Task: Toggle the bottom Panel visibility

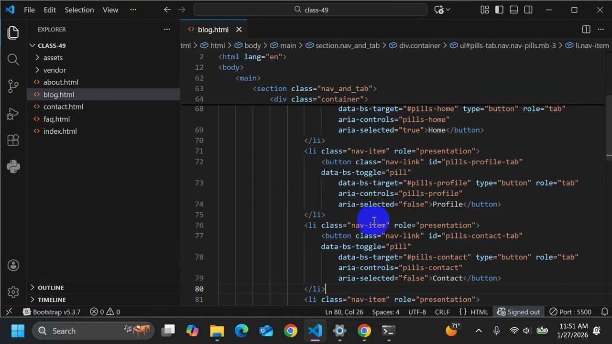Action: (x=514, y=10)
